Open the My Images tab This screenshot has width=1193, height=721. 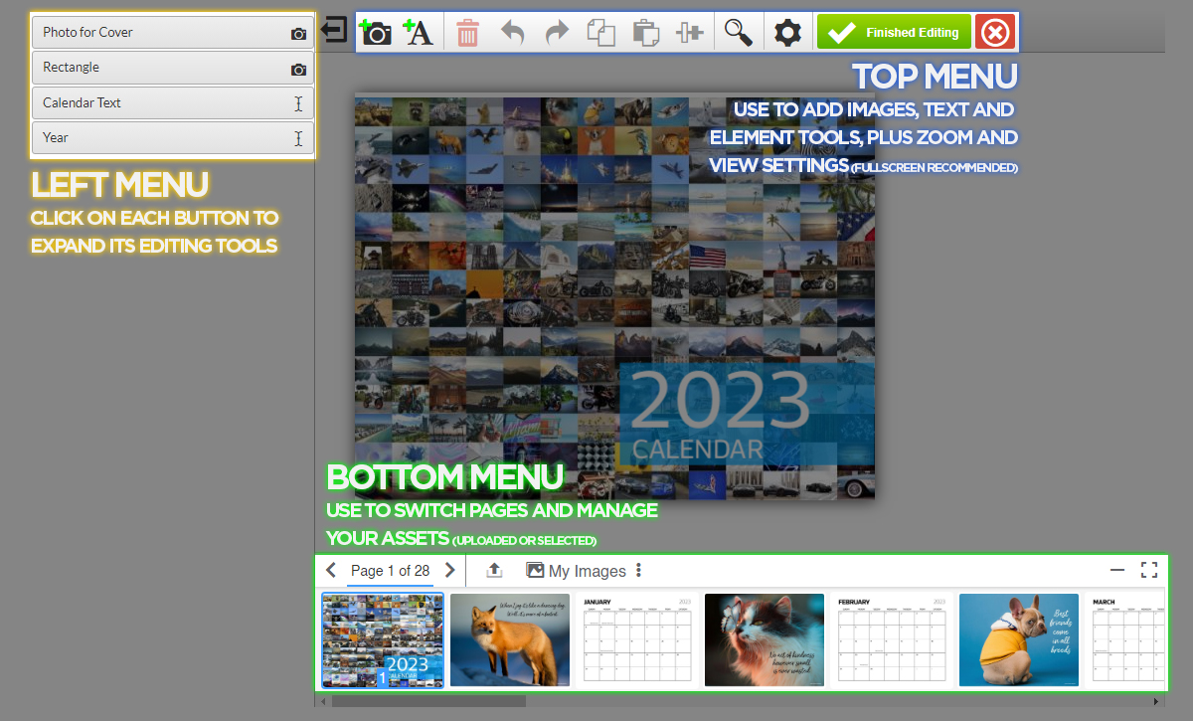(577, 571)
